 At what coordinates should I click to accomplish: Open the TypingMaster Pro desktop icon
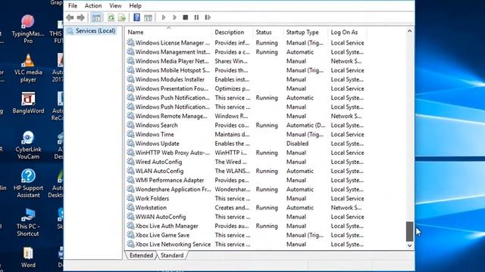tap(28, 29)
